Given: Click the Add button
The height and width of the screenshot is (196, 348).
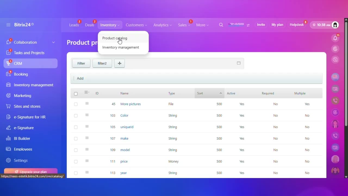Looking at the screenshot, I should pyautogui.click(x=80, y=78).
